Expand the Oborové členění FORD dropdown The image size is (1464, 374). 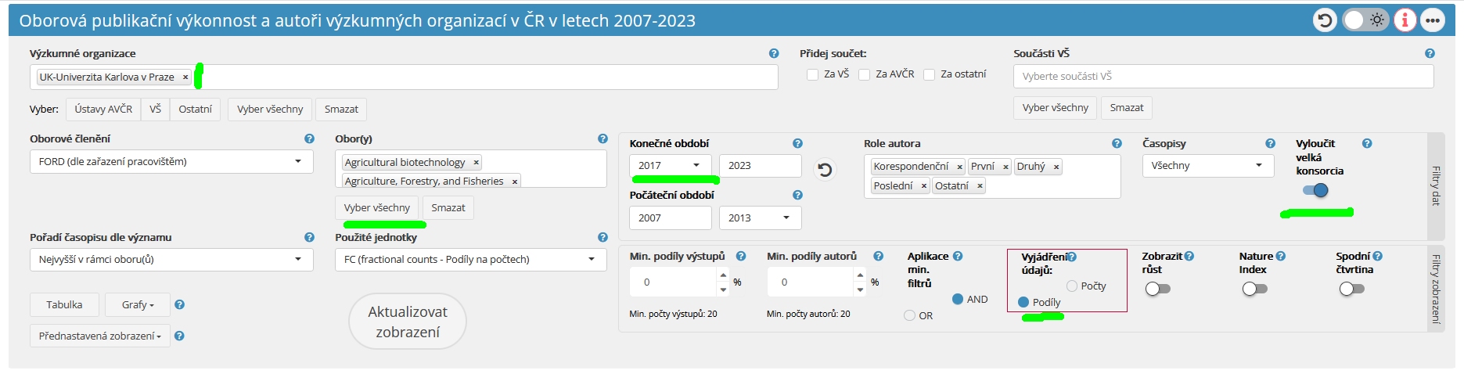(171, 162)
